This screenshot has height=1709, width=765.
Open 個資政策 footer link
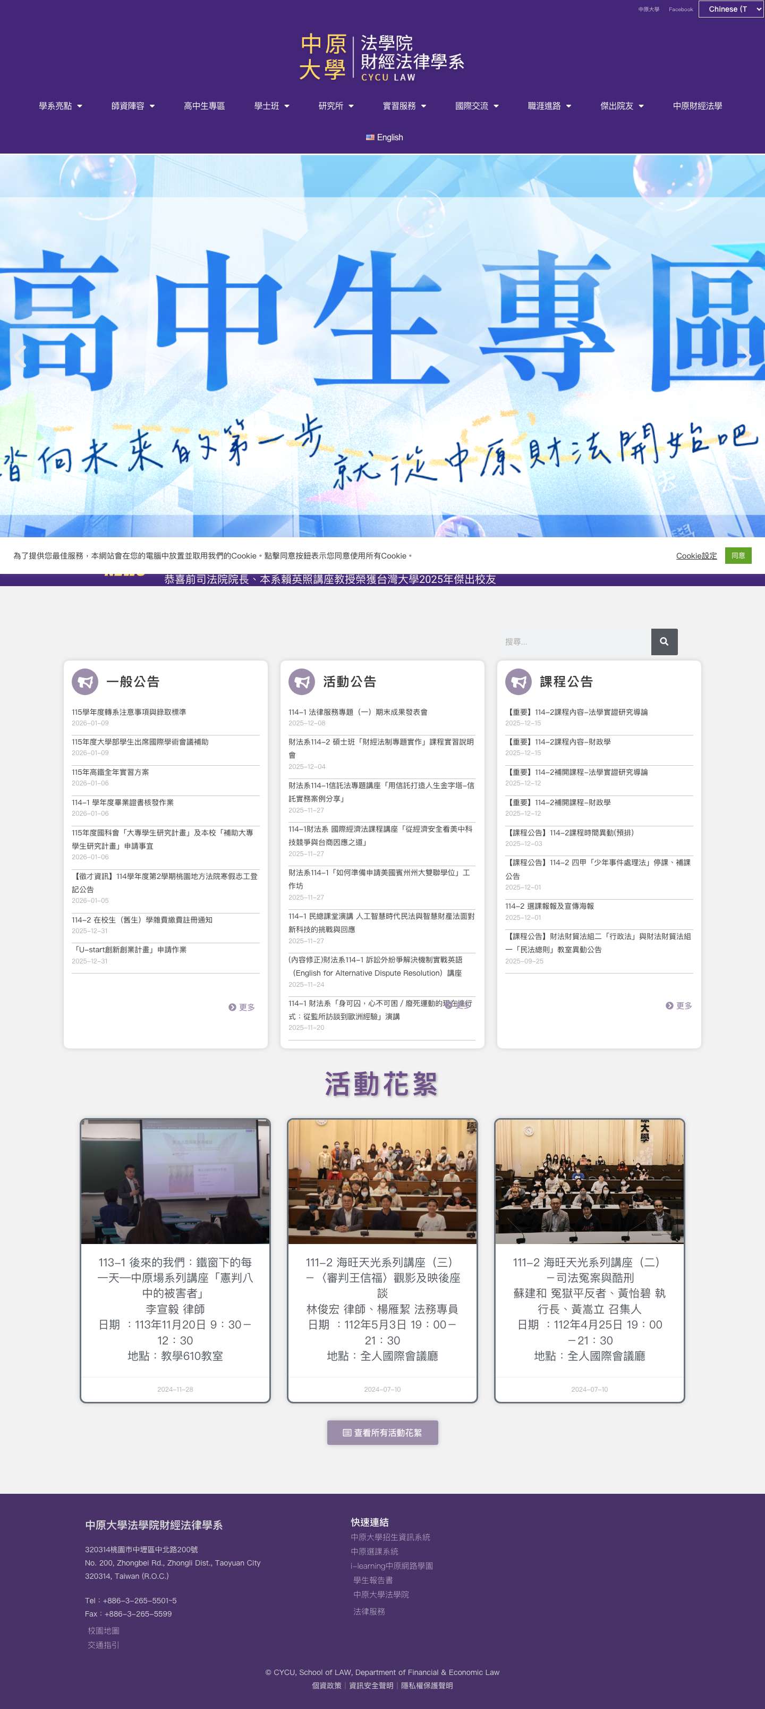pos(326,1685)
